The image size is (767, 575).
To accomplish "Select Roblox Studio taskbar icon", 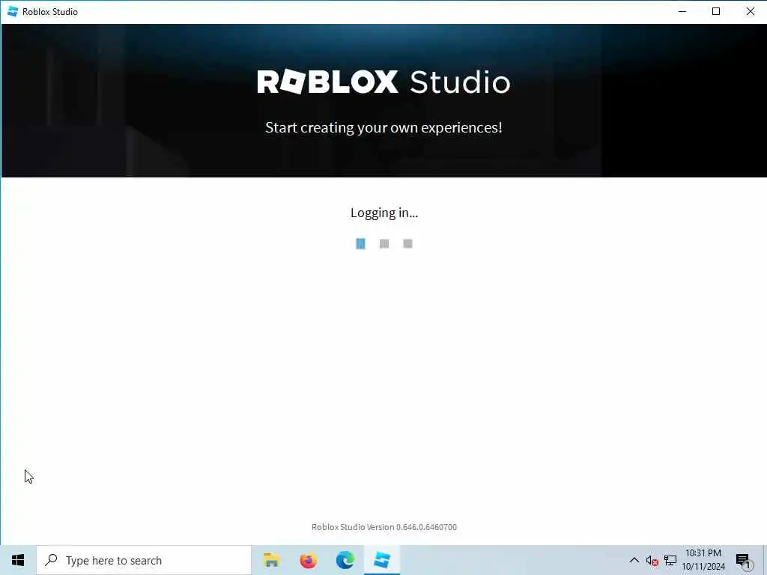I will [382, 560].
